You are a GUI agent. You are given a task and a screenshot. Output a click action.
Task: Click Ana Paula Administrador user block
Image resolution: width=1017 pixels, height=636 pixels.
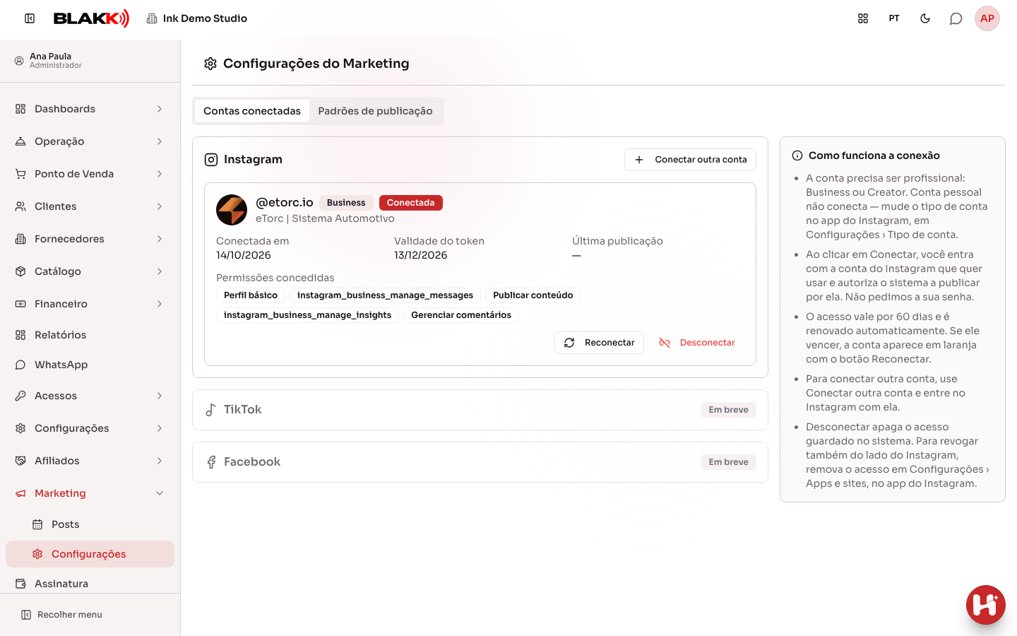click(x=90, y=61)
